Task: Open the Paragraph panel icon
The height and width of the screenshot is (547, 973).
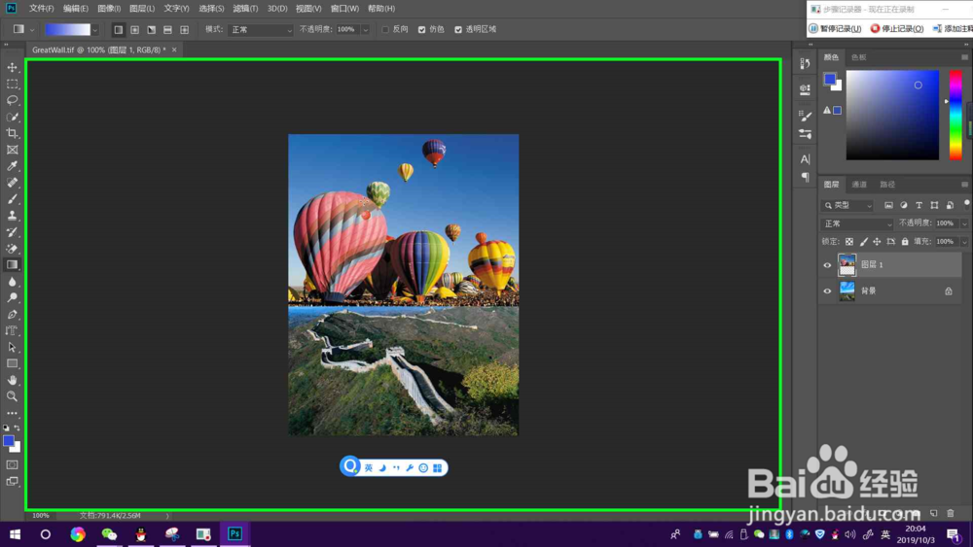Action: 805,177
